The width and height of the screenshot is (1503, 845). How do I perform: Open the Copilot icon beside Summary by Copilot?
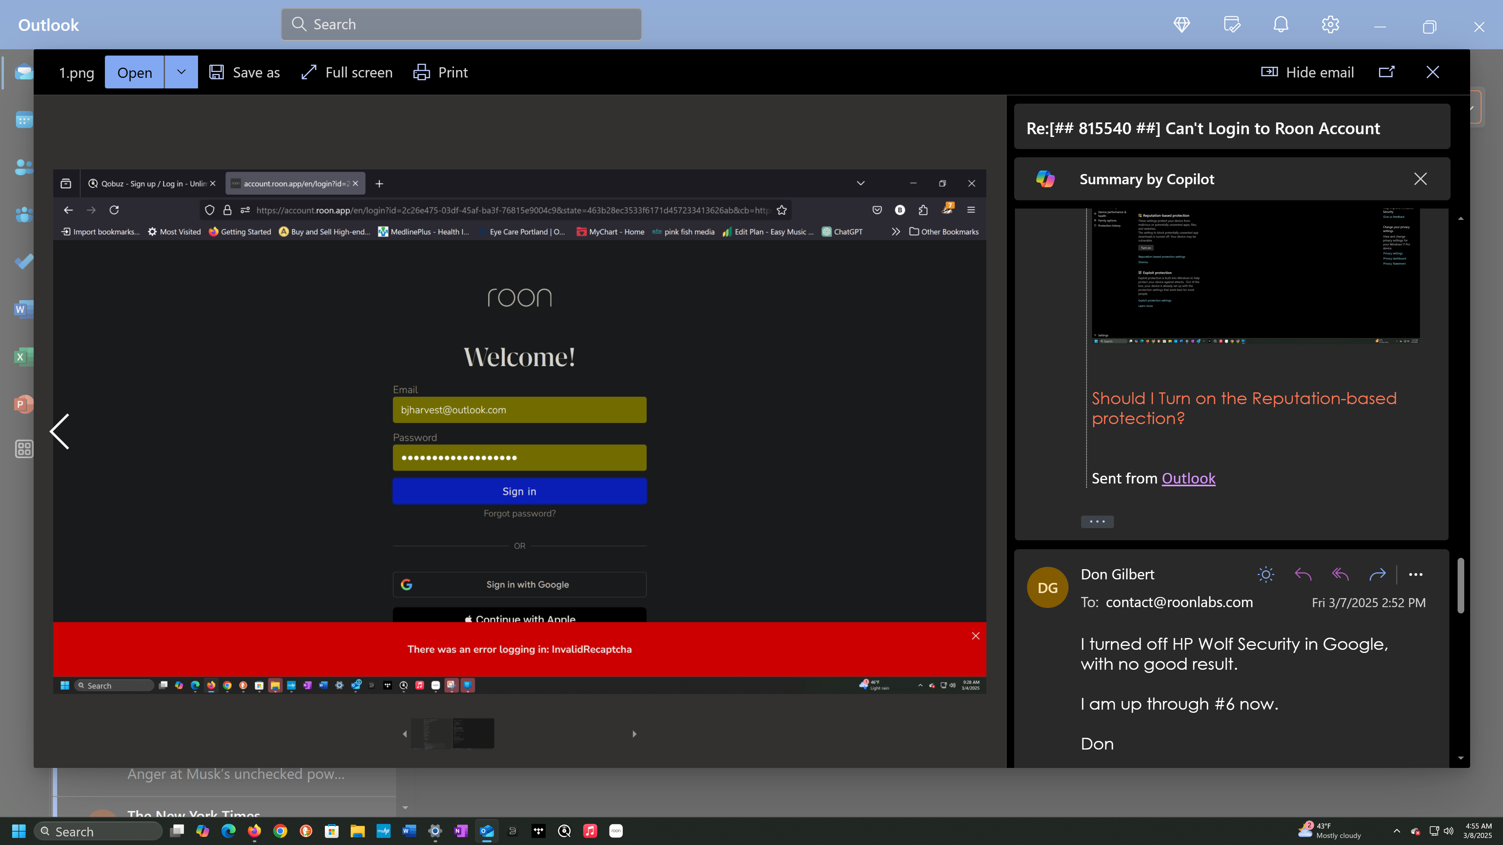tap(1045, 179)
